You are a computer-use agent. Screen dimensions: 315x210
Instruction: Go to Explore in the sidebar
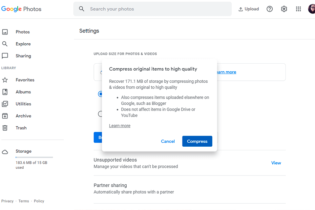click(23, 44)
